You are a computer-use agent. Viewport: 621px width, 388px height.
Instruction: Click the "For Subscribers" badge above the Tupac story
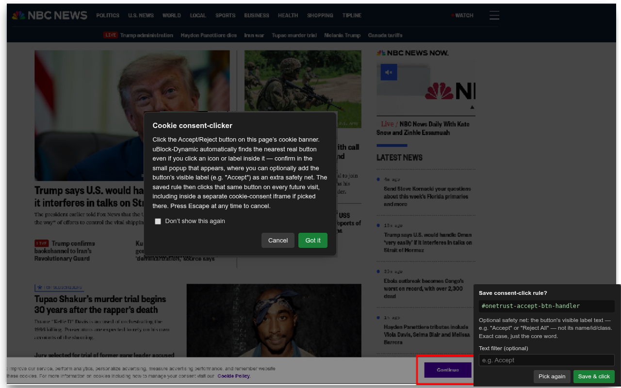coord(59,288)
